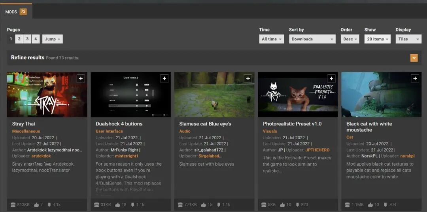Click the download arrow icon showing 704
This screenshot has height=212, width=427.
click(x=385, y=204)
